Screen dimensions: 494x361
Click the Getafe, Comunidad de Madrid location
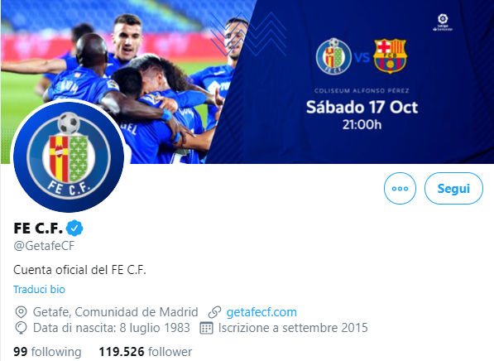(x=115, y=312)
